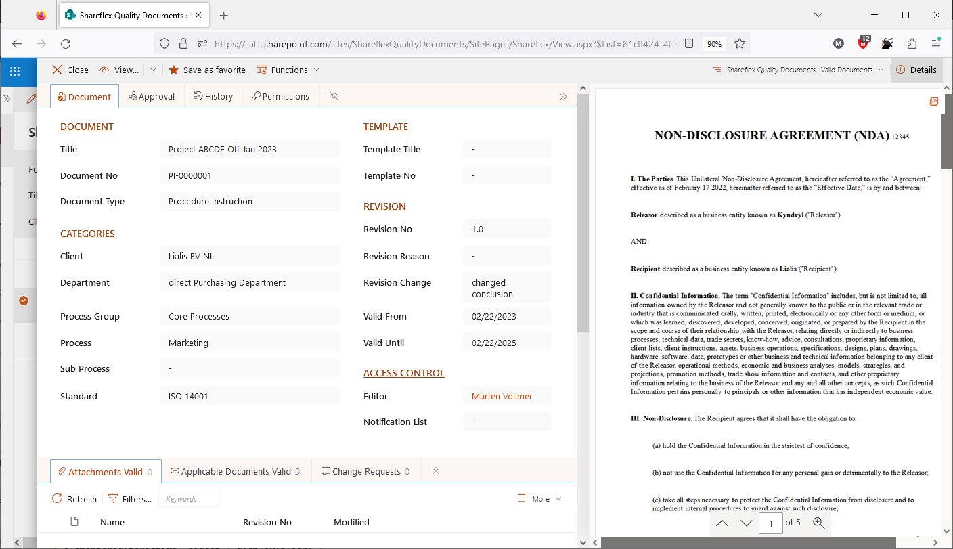Toggle the Details pane
Screen dimensions: 953x549
tap(916, 70)
